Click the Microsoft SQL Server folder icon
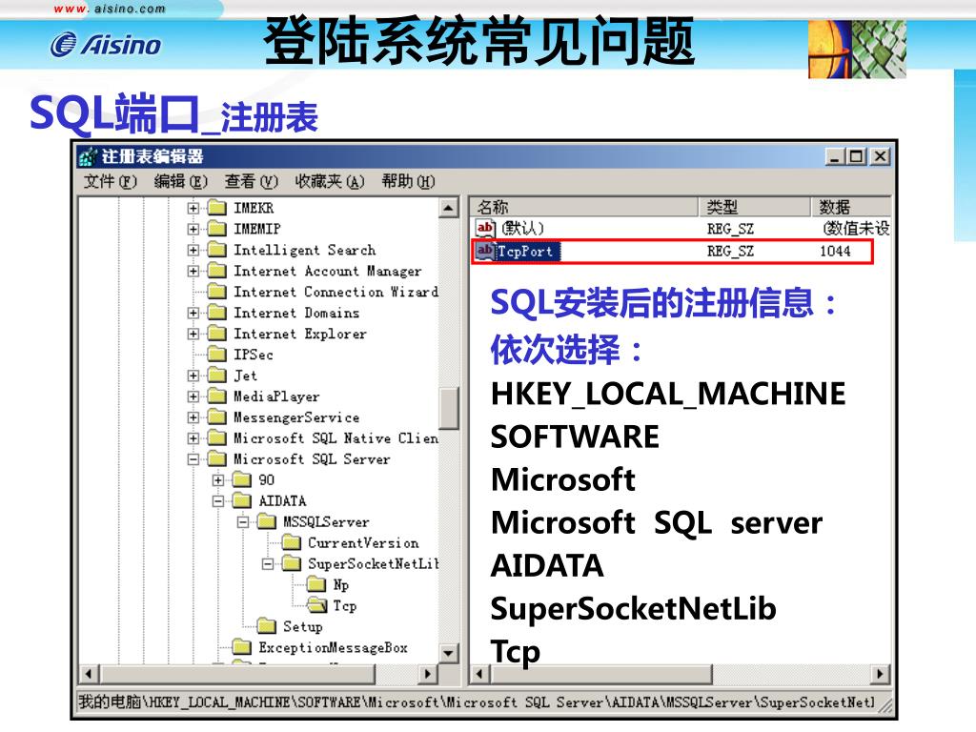The height and width of the screenshot is (732, 976). [x=216, y=458]
